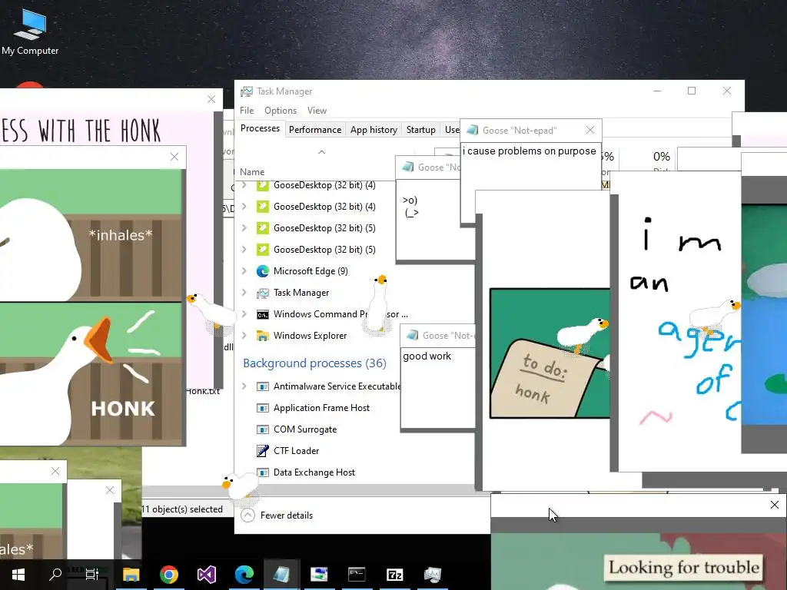Open the Options menu in Task Manager
The width and height of the screenshot is (787, 590).
[x=281, y=111]
